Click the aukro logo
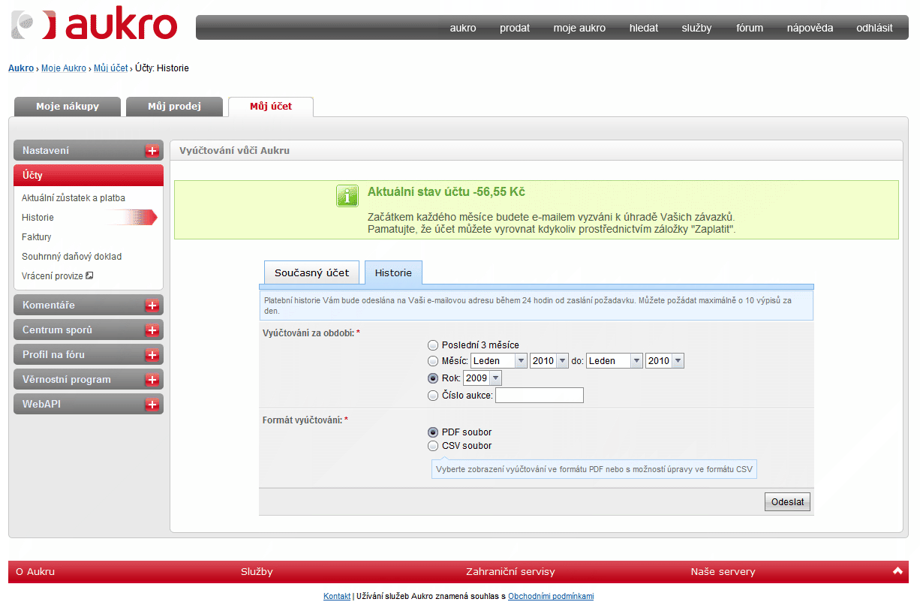Viewport: 920px width, 608px height. click(95, 25)
